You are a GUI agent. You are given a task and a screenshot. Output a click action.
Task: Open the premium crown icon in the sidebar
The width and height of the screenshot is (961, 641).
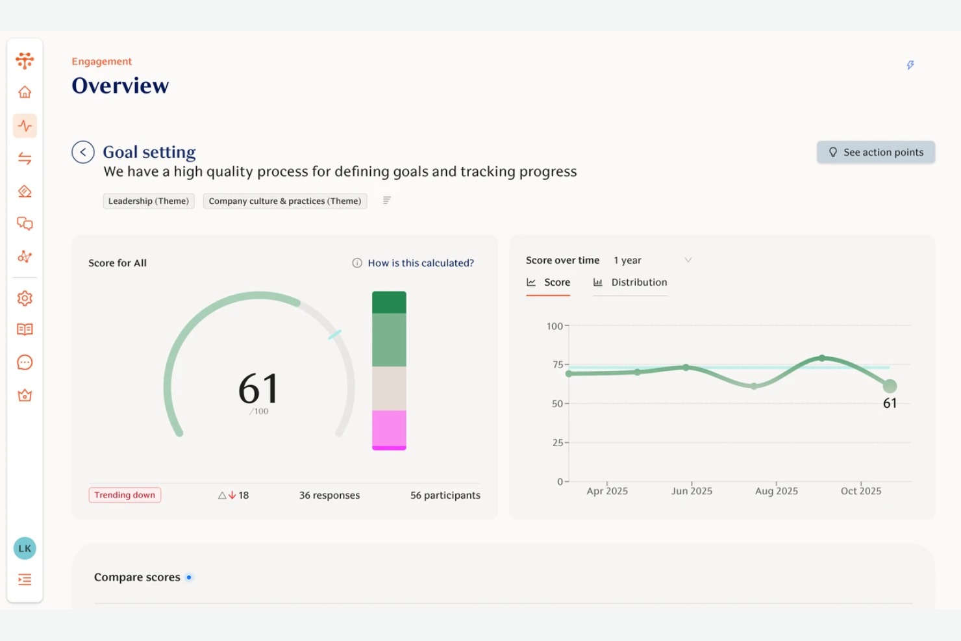tap(25, 395)
